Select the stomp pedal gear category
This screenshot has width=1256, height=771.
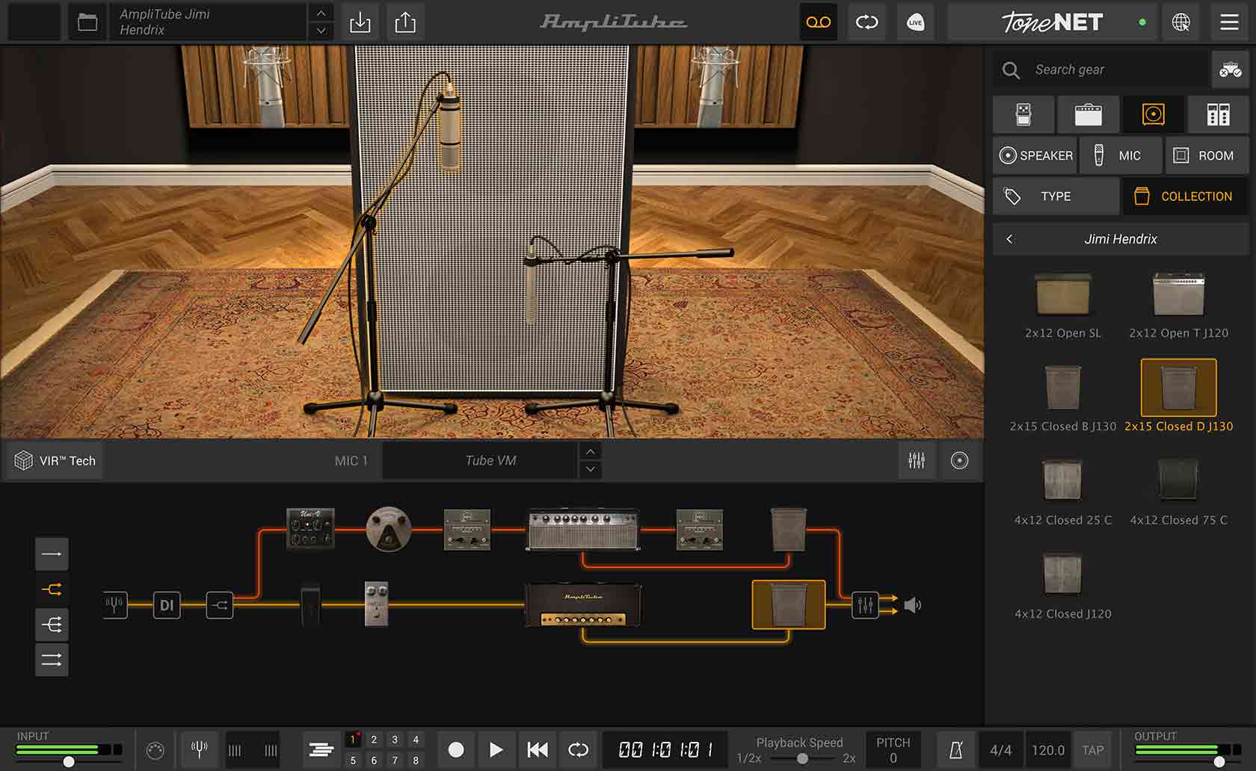click(1023, 114)
